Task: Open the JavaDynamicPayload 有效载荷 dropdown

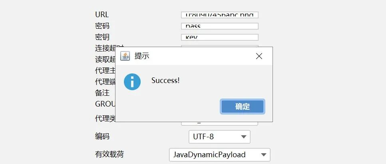Action: click(x=220, y=155)
